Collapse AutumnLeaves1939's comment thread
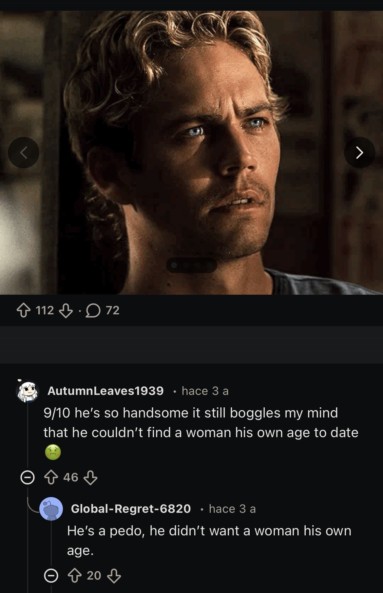Screen dimensions: 383x593 coord(28,478)
